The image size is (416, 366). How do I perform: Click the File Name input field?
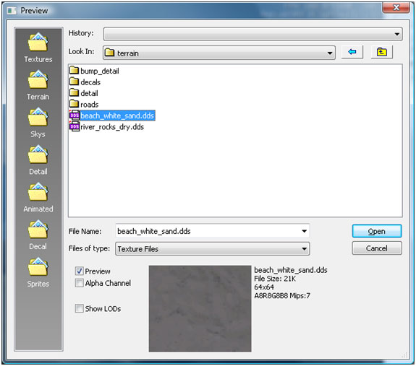pos(212,231)
